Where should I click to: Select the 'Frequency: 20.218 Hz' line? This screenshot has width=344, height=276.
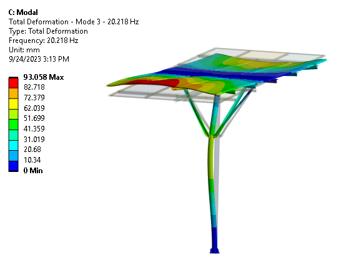coord(44,40)
